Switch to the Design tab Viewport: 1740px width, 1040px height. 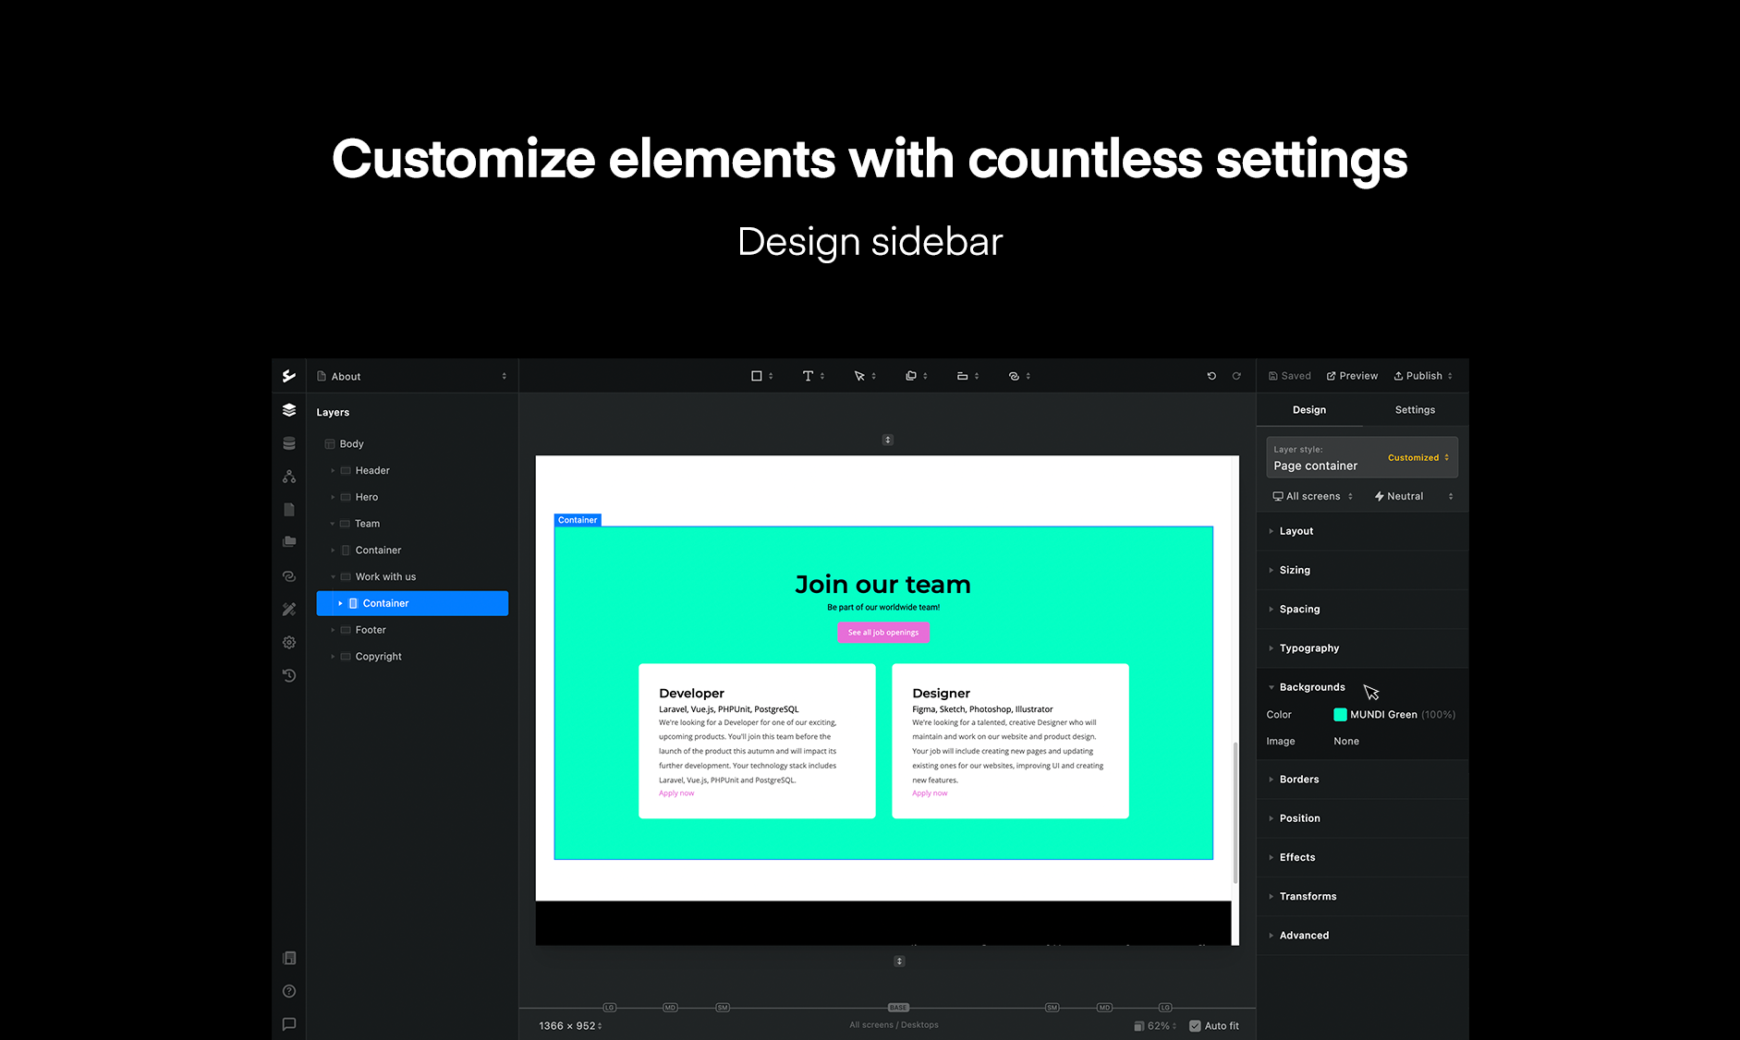[x=1309, y=410]
